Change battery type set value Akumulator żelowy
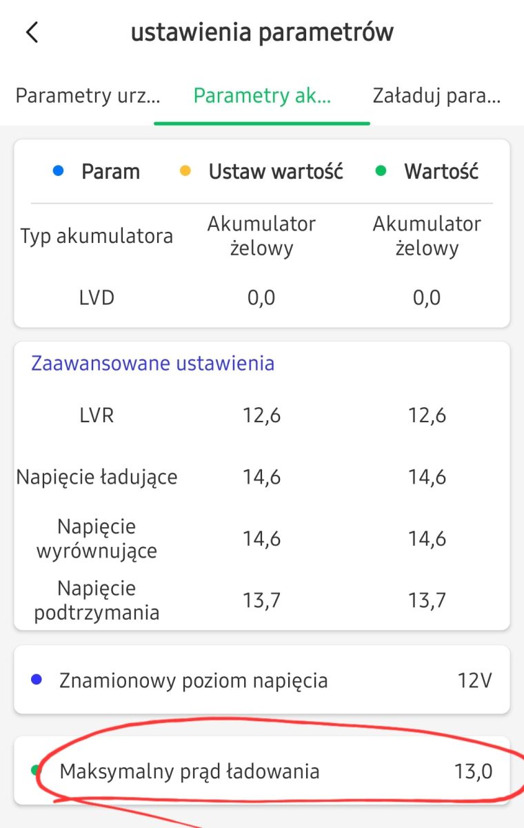524x828 pixels. [x=261, y=236]
